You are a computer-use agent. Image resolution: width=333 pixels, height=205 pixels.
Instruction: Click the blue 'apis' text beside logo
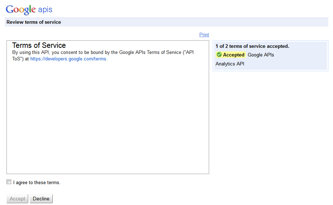[x=45, y=9]
